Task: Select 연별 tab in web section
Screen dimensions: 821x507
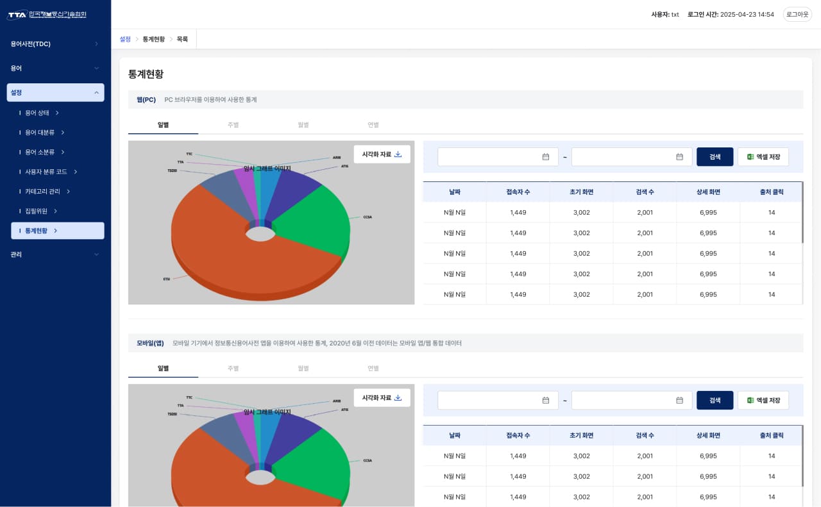Action: (373, 125)
